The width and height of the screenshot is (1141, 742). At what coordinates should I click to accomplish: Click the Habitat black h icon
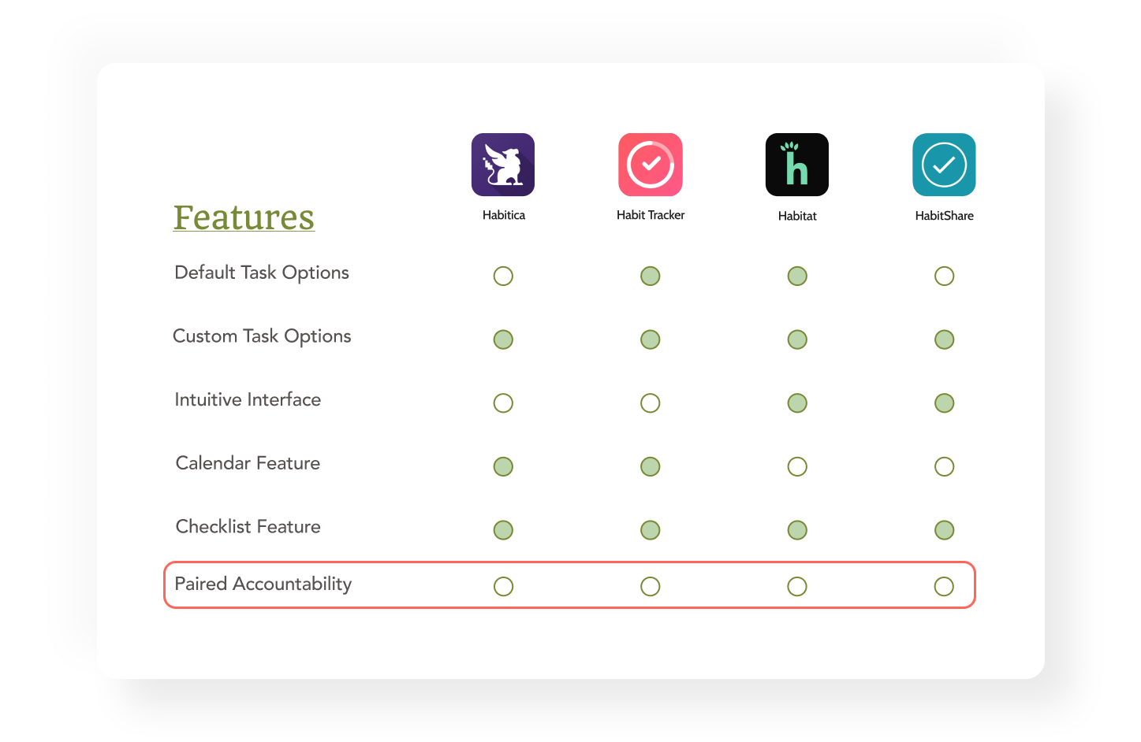coord(797,165)
